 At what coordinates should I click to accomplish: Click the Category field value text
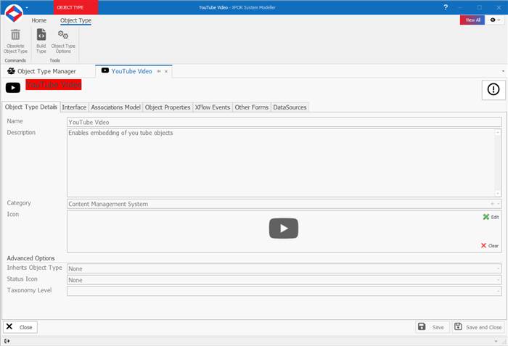point(108,204)
